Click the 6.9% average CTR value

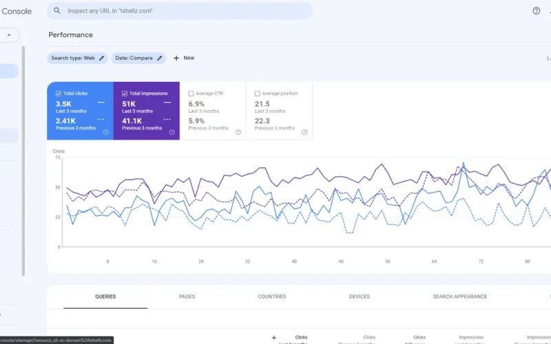(196, 104)
